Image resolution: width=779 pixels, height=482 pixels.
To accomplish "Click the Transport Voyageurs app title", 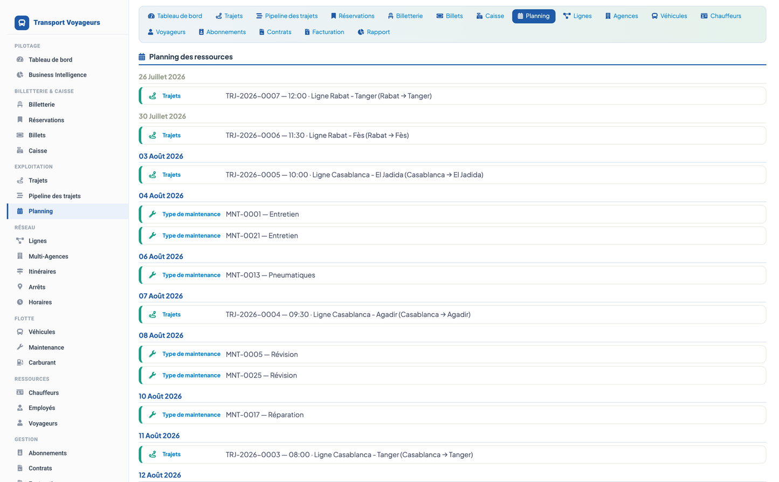I will [x=67, y=23].
